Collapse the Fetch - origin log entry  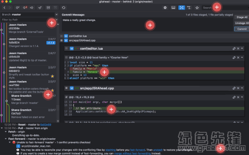tap(6, 131)
